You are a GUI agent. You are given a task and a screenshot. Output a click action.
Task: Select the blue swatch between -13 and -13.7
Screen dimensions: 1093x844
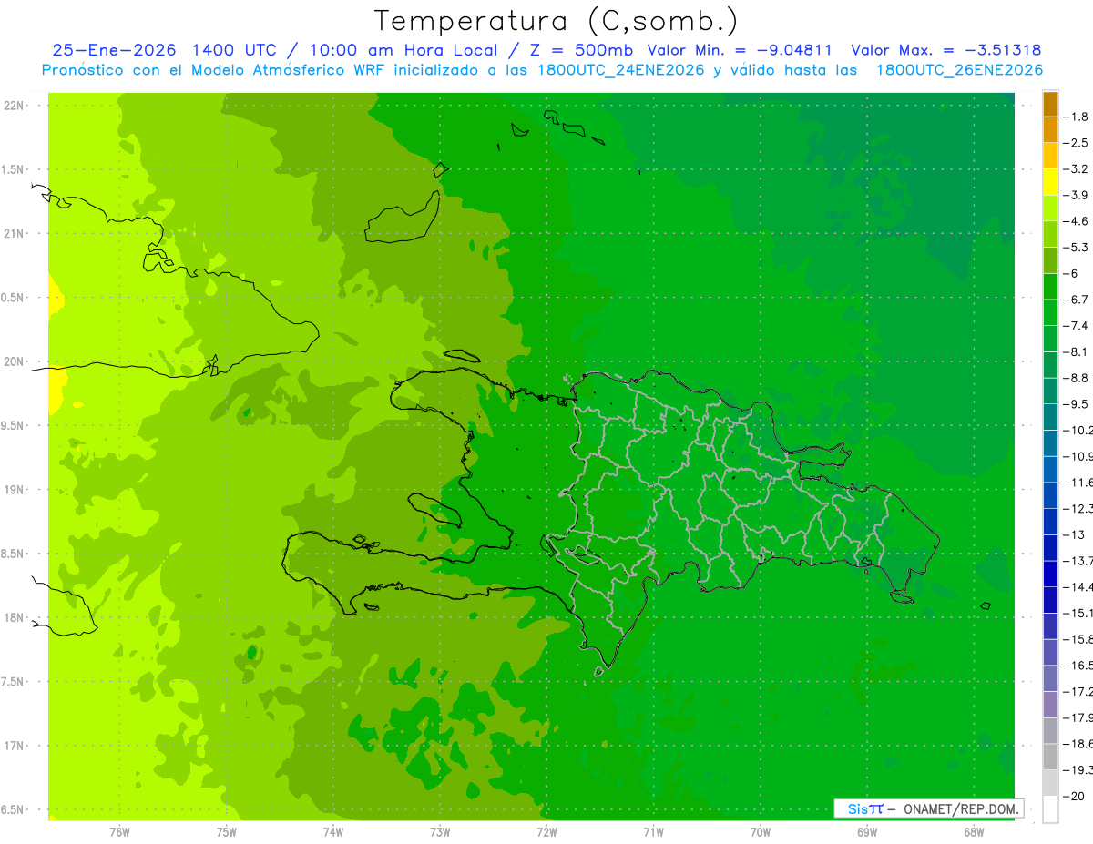point(1050,548)
